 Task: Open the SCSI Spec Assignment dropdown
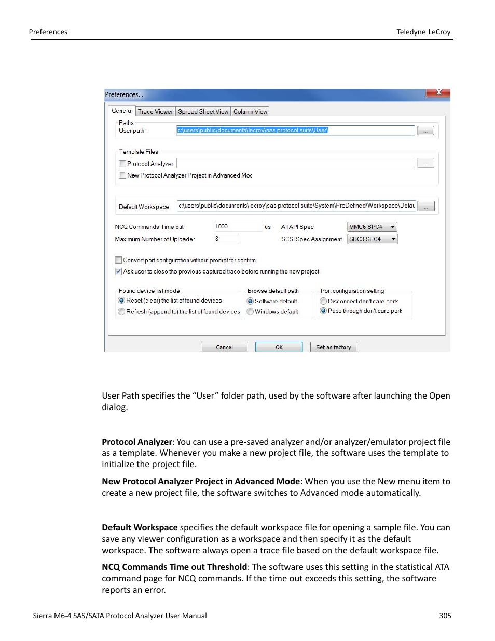[372, 239]
